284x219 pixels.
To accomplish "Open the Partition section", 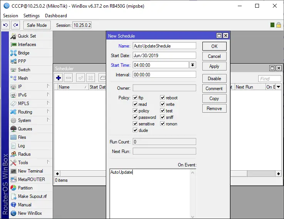I will click(x=31, y=188).
